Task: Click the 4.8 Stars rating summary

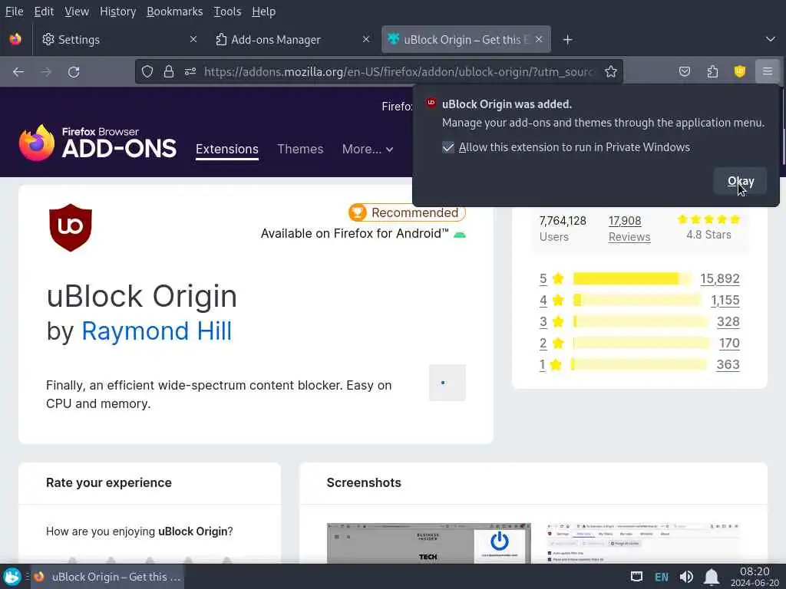Action: coord(708,228)
